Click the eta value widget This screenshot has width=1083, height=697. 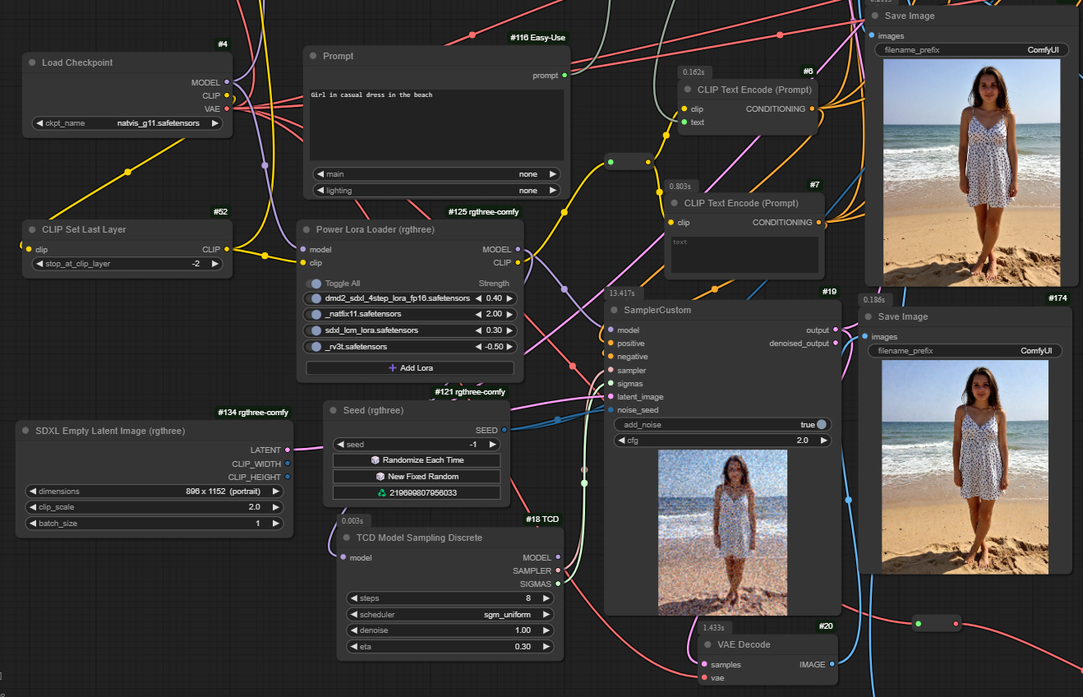click(x=450, y=647)
